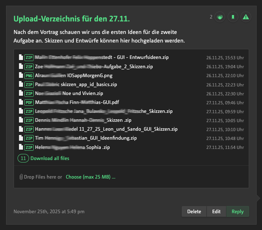Click file icon of GUI - Entwurfsideen.zip
The image size is (262, 230).
tap(21, 57)
